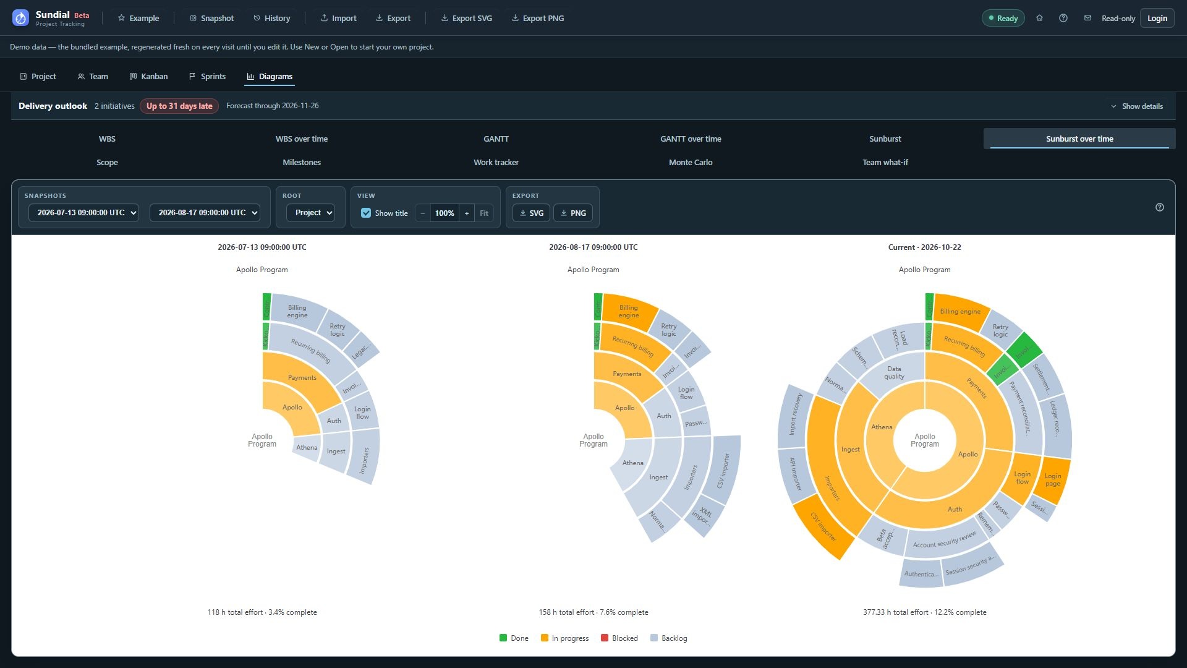Viewport: 1187px width, 668px height.
Task: Toggle Done status in the legend
Action: 514,638
